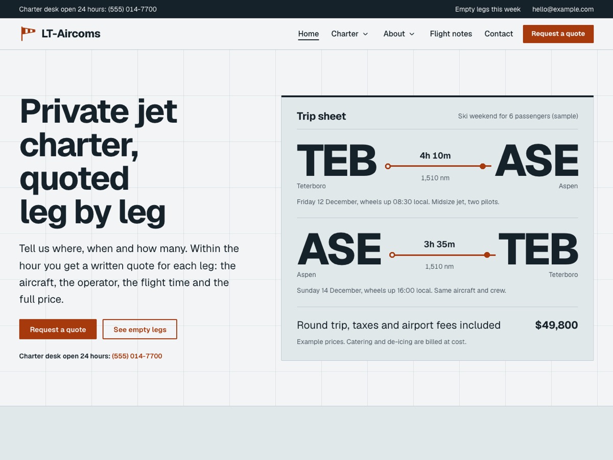
Task: Click the hollow origin dot on TEB–ASE route
Action: [388, 166]
